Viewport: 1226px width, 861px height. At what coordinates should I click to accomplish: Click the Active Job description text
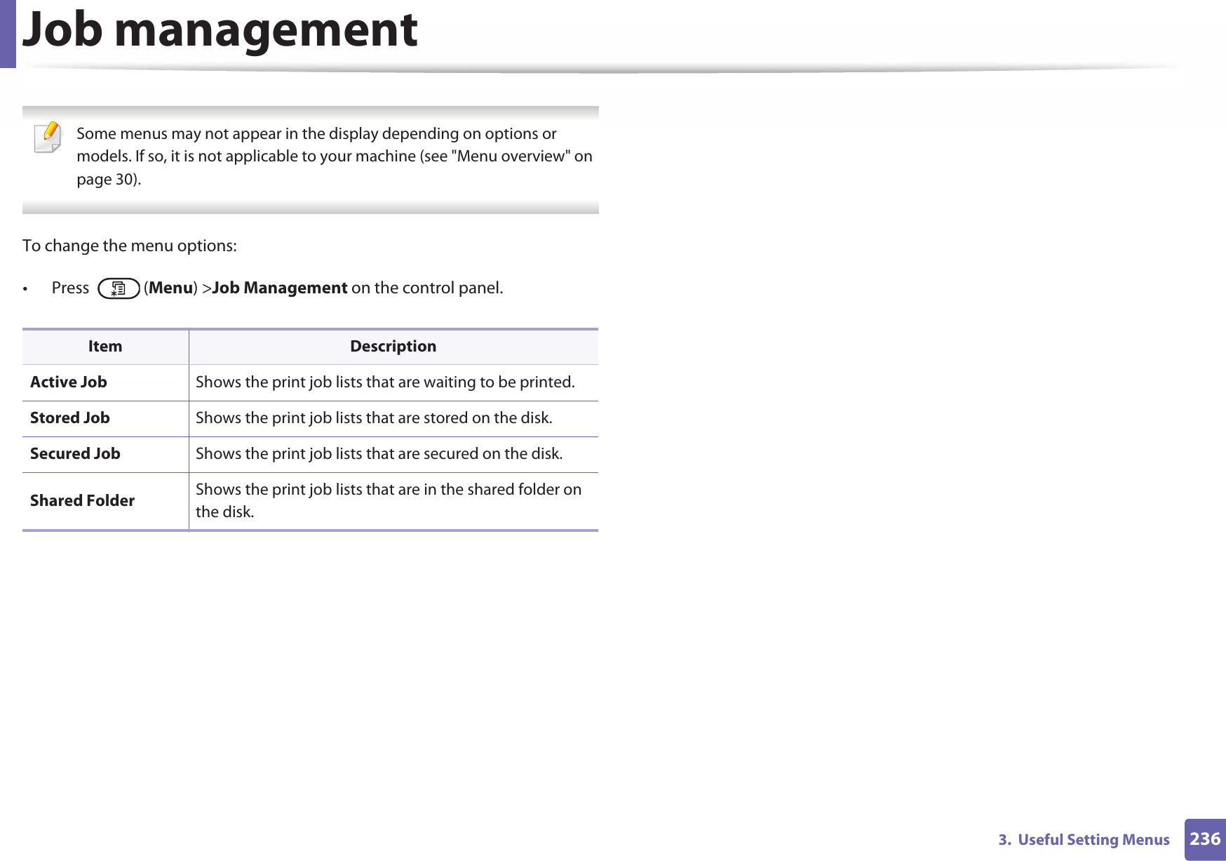pos(385,382)
